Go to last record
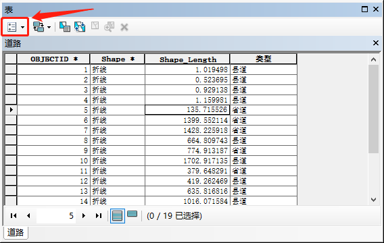Viewport: 384px width, 243px height. (99, 215)
